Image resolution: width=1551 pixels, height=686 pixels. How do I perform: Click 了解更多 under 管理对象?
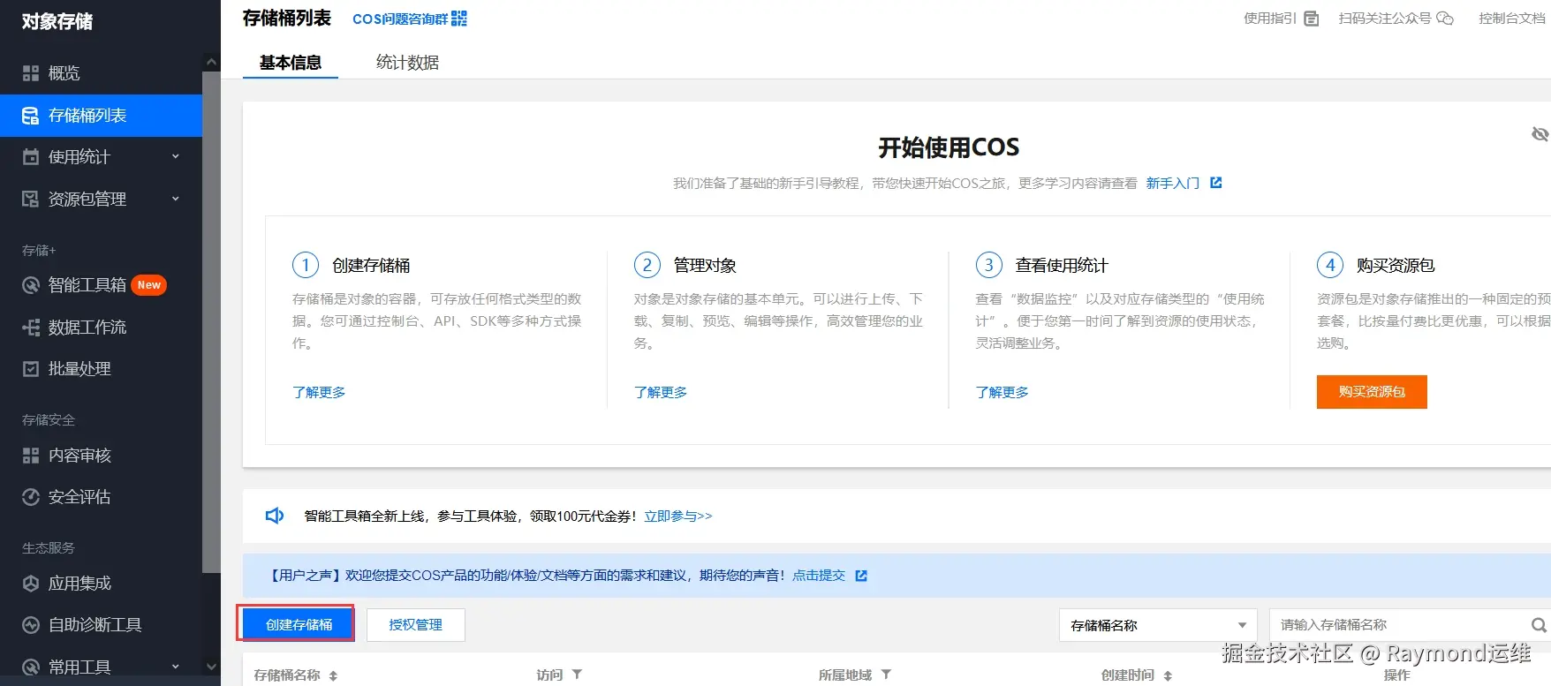[x=661, y=392]
